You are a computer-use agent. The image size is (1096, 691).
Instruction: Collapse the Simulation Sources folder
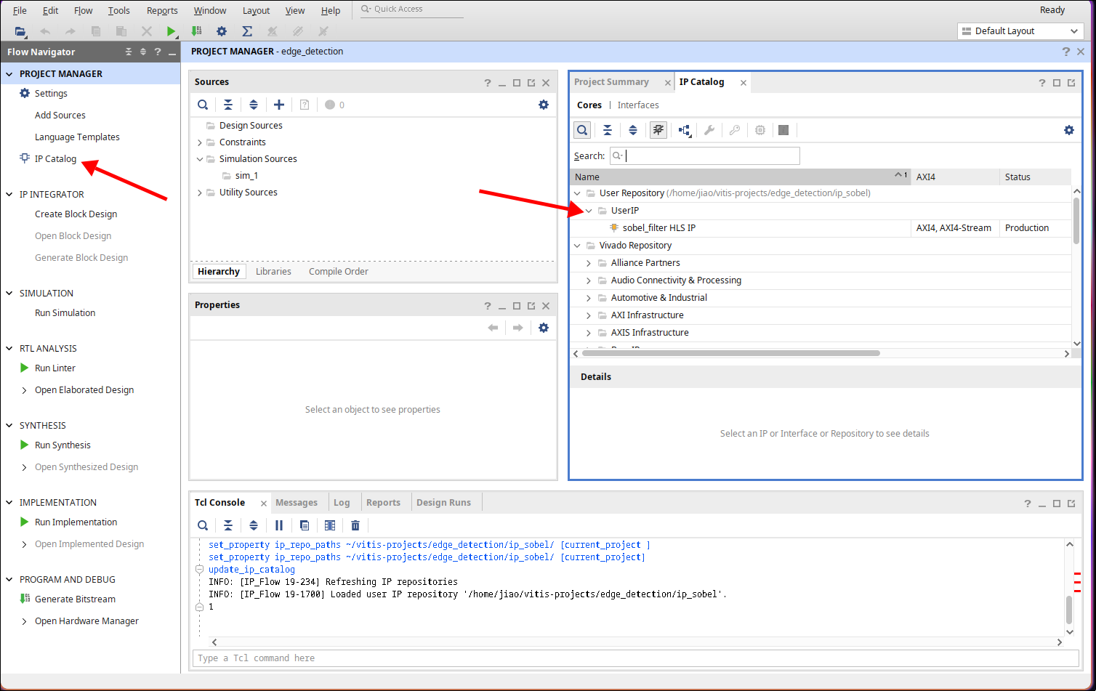coord(200,158)
